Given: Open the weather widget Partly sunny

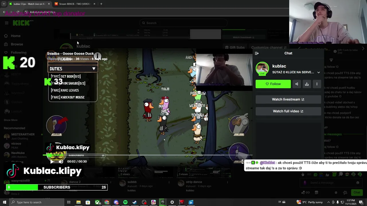Looking at the screenshot, I should (x=309, y=202).
